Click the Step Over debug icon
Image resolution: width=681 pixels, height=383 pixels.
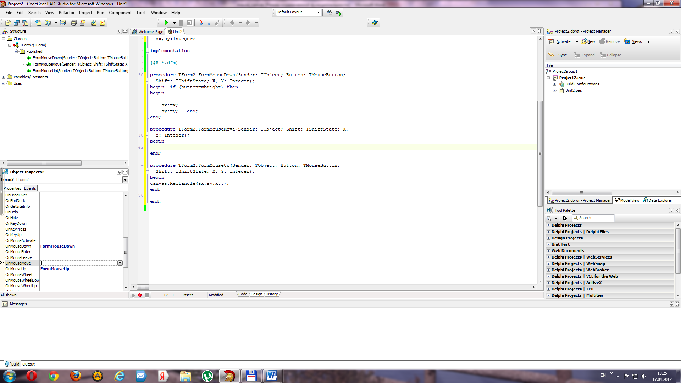click(209, 23)
